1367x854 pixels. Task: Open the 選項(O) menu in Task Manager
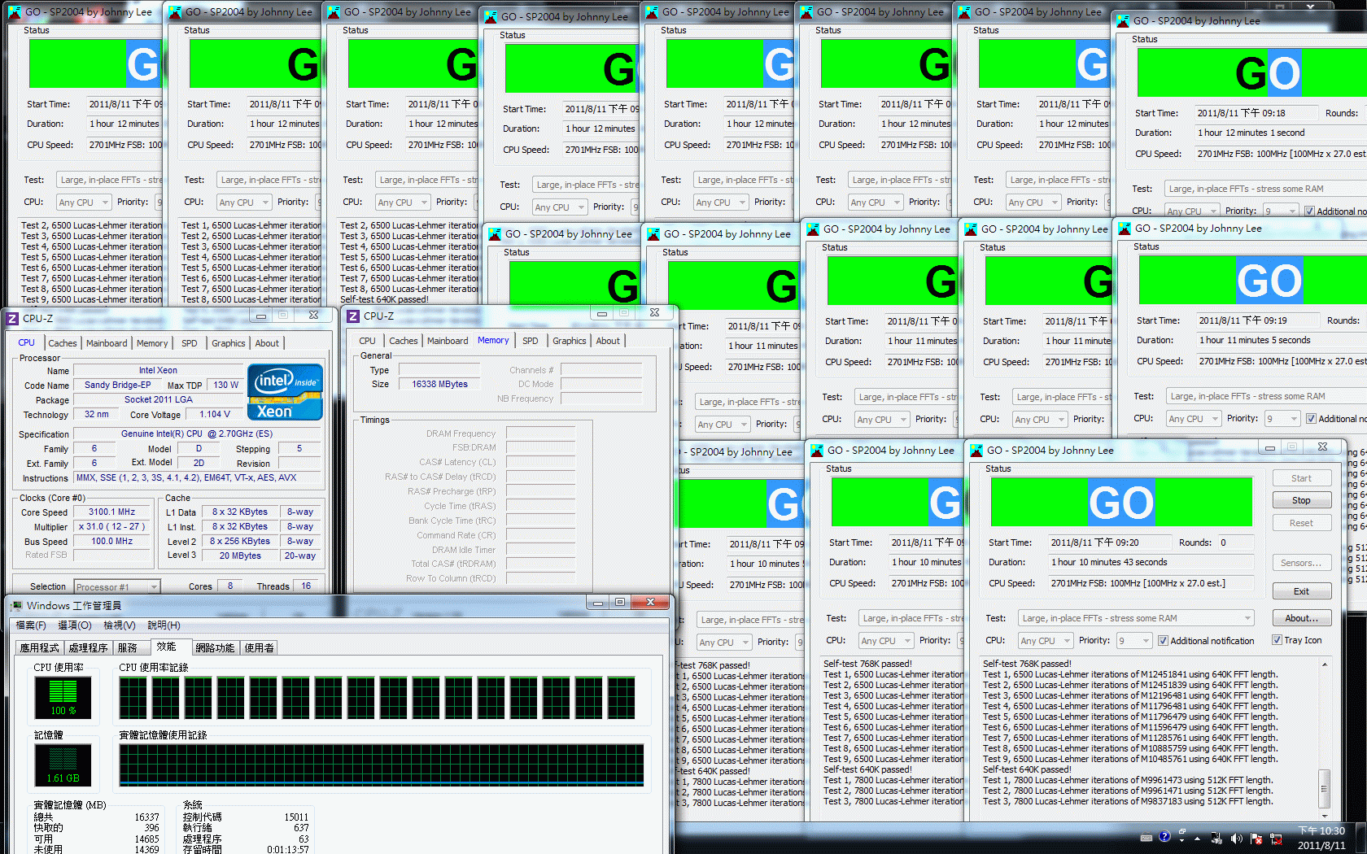coord(75,625)
